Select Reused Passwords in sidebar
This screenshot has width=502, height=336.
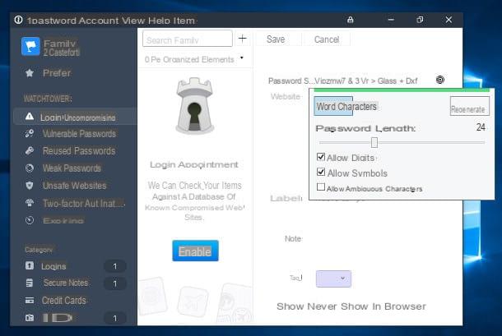(79, 151)
